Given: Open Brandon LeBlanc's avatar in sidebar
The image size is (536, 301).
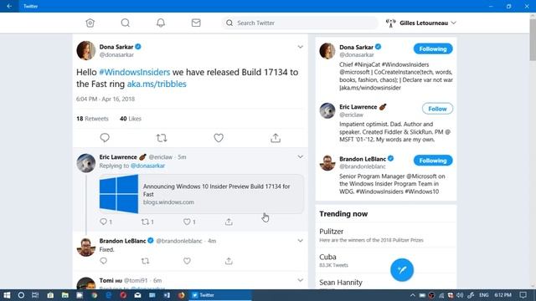Looking at the screenshot, I should 327,163.
